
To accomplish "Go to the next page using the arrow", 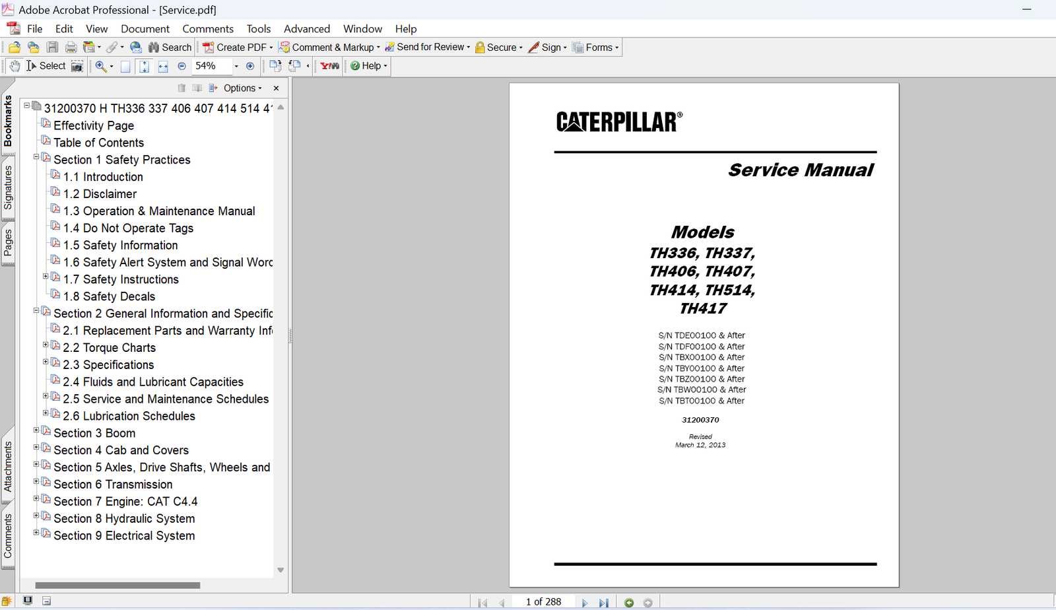I will [585, 603].
